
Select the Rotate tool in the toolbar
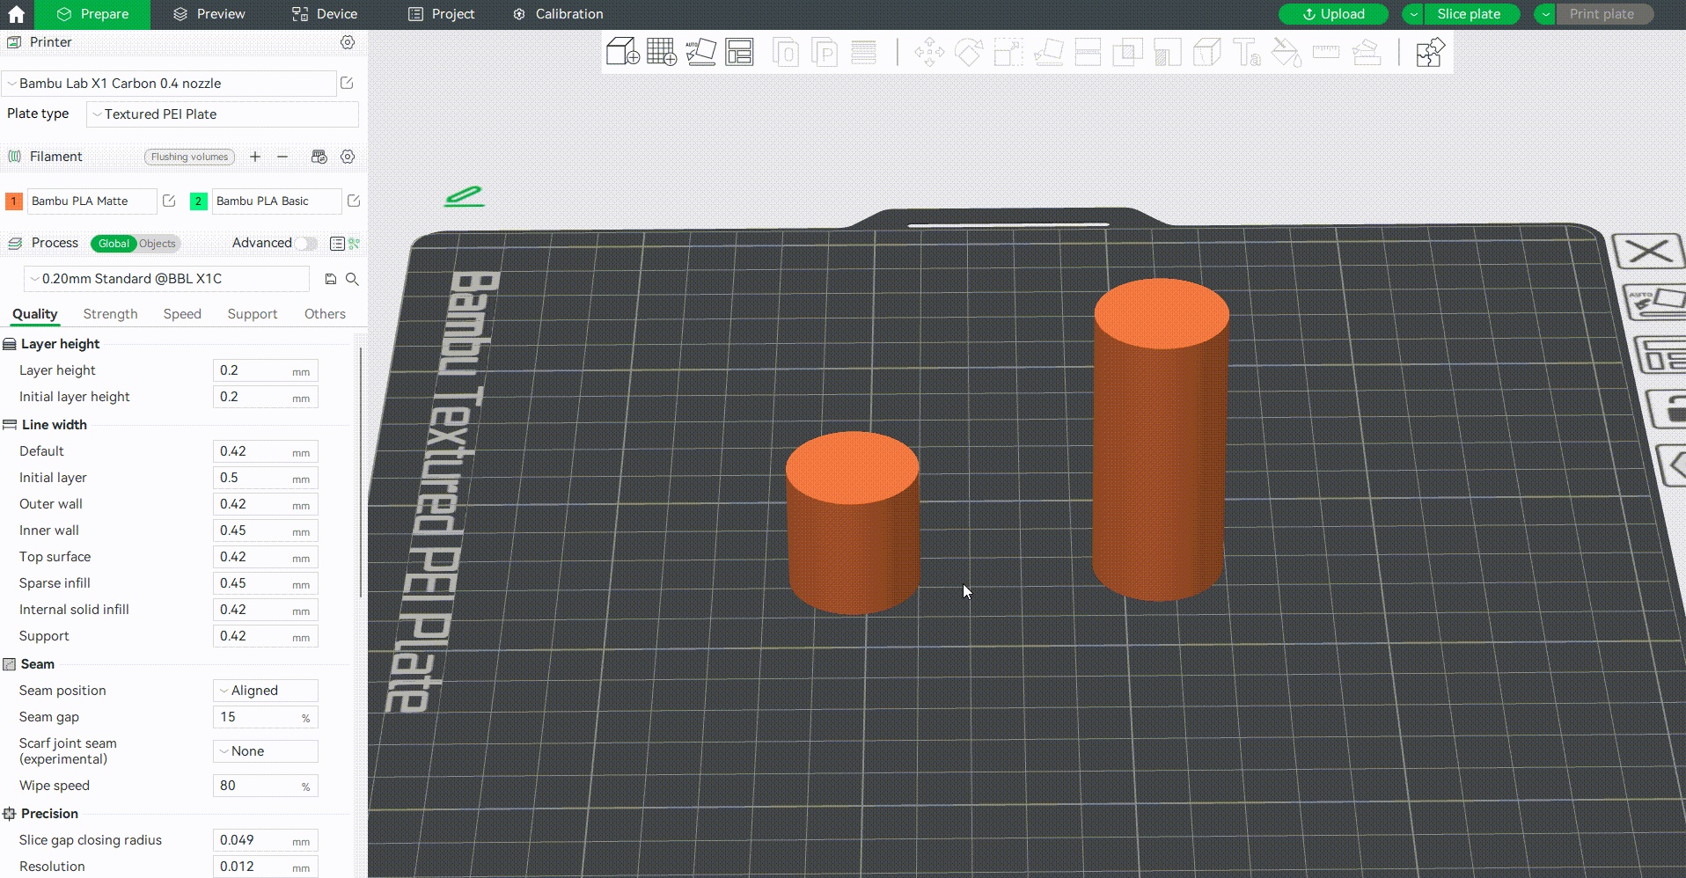[x=969, y=52]
